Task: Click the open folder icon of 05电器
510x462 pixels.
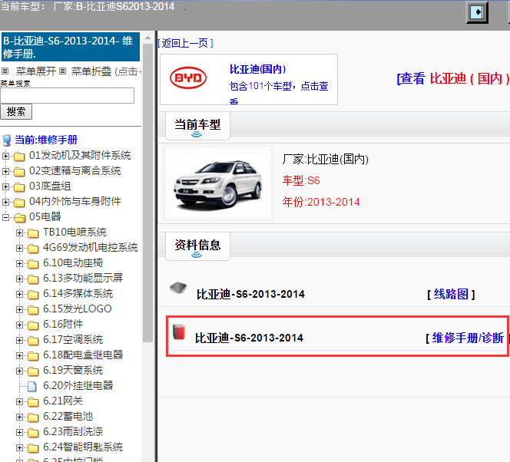Action: [x=19, y=217]
